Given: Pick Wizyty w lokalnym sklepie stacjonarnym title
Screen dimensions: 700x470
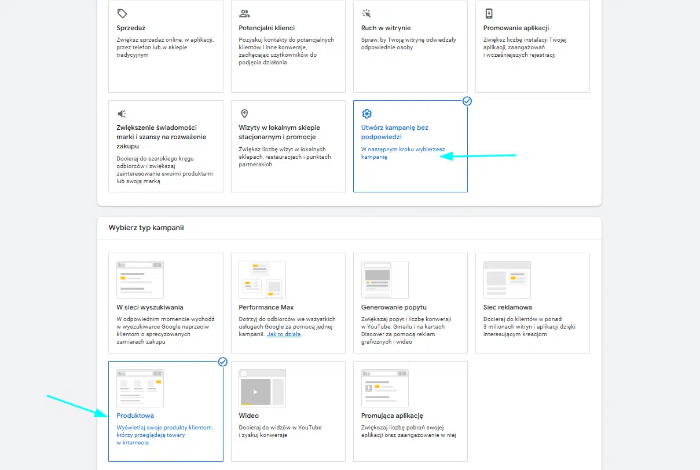Looking at the screenshot, I should pos(280,132).
